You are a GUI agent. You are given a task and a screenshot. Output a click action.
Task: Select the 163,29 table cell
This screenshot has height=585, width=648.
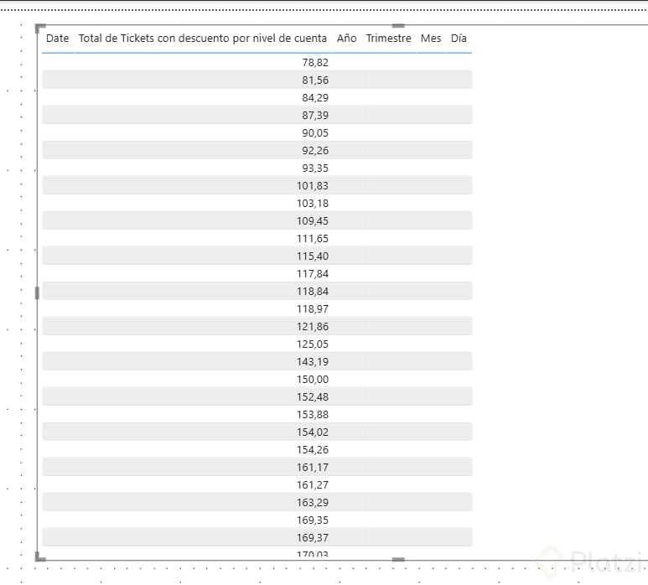[313, 502]
